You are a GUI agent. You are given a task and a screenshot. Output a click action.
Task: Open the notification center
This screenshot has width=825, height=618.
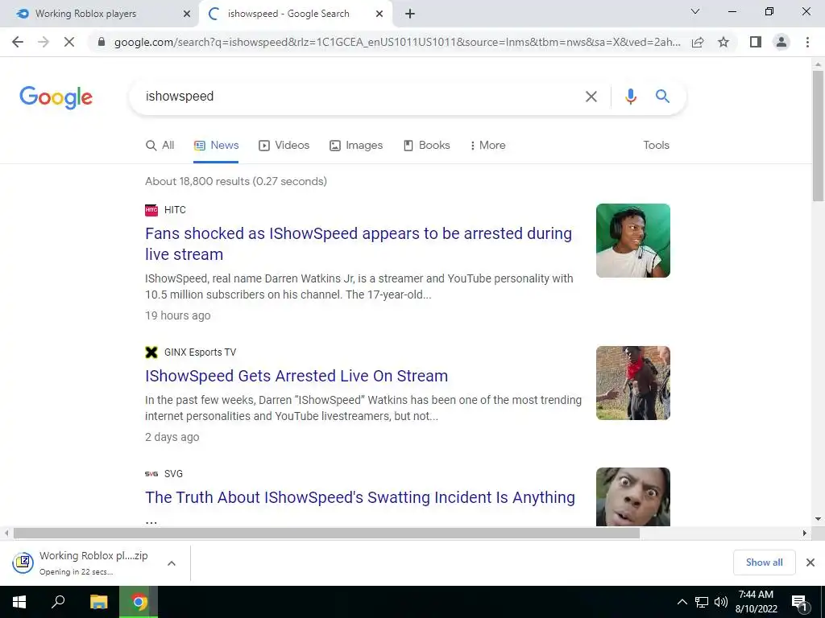point(799,602)
